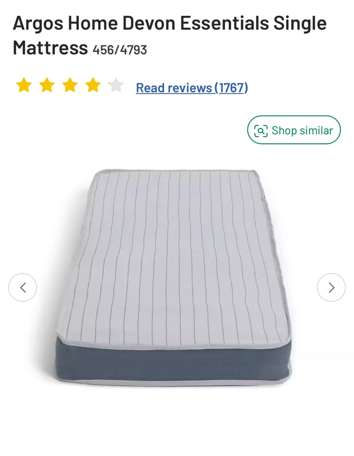Click the word Mattress in the title
The height and width of the screenshot is (456, 354).
(50, 48)
